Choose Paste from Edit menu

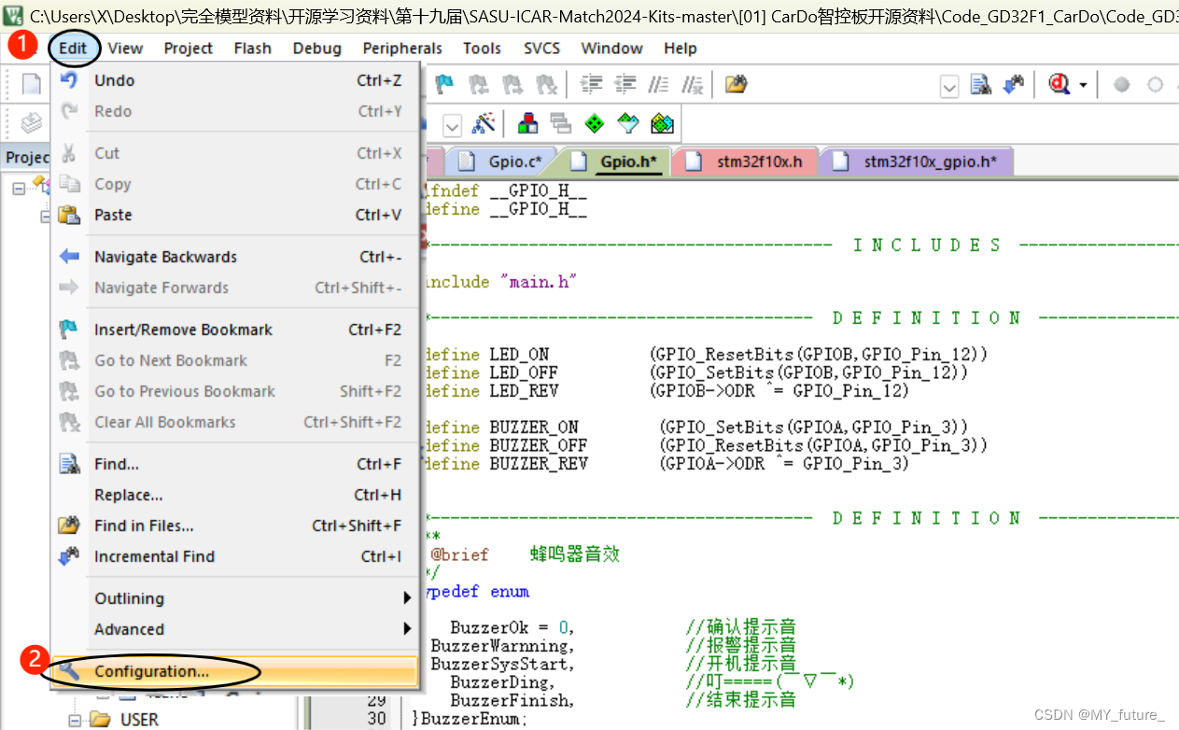pyautogui.click(x=233, y=215)
